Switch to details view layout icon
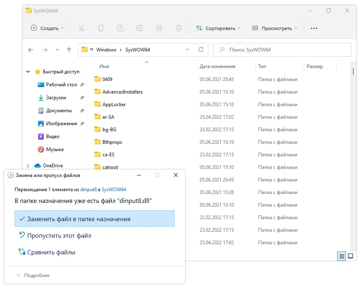 coord(342,256)
